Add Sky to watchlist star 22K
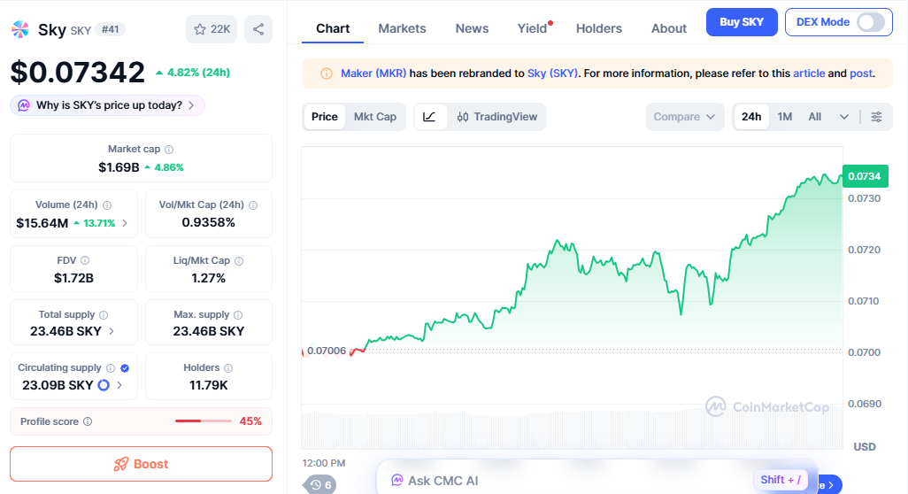908x494 pixels. coord(212,29)
